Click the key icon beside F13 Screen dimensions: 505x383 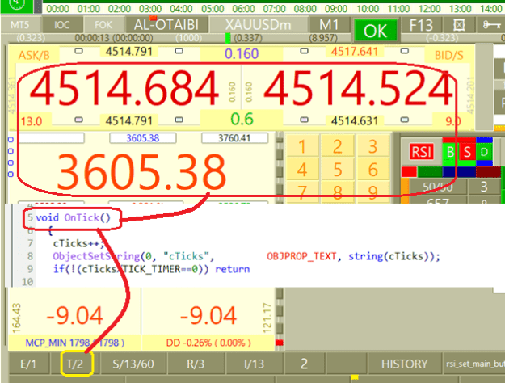click(490, 25)
